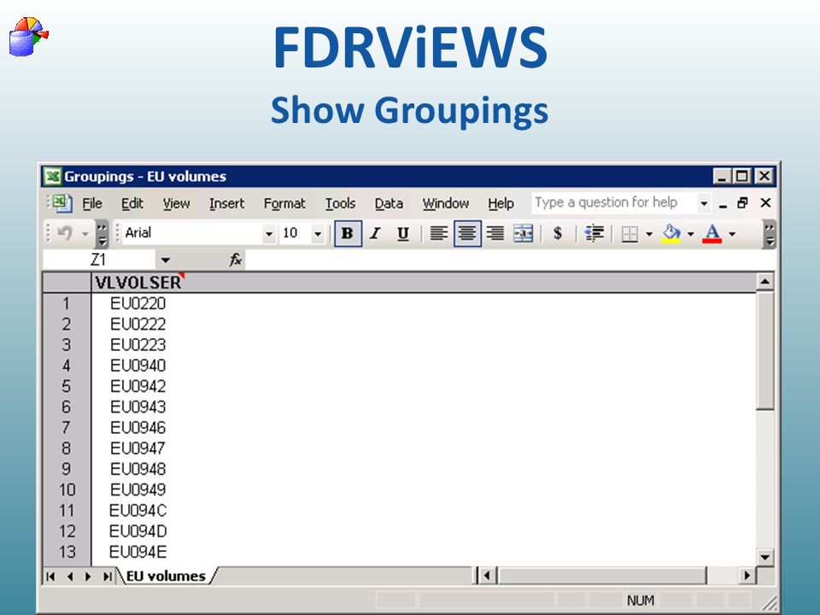Click Merge and Center icon
Image resolution: width=820 pixels, height=615 pixels.
coord(523,233)
